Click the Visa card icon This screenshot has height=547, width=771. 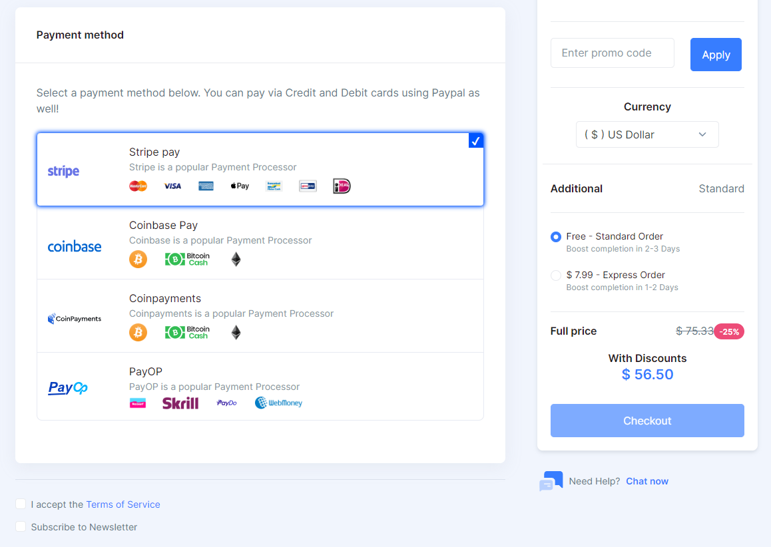[x=172, y=186]
